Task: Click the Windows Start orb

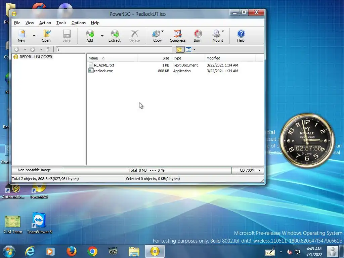Action: pyautogui.click(x=9, y=251)
